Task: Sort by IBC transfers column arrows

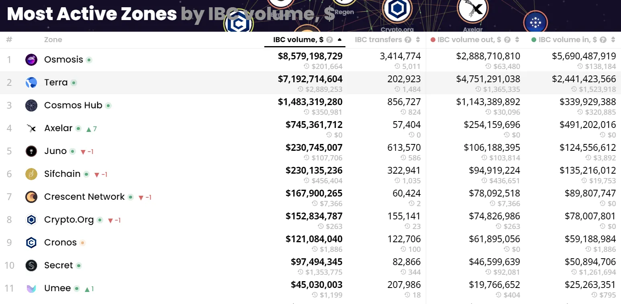Action: (x=418, y=40)
